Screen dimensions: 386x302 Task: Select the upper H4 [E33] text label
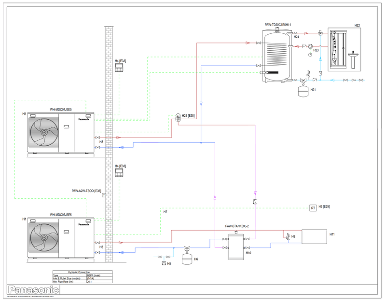[x=120, y=61]
